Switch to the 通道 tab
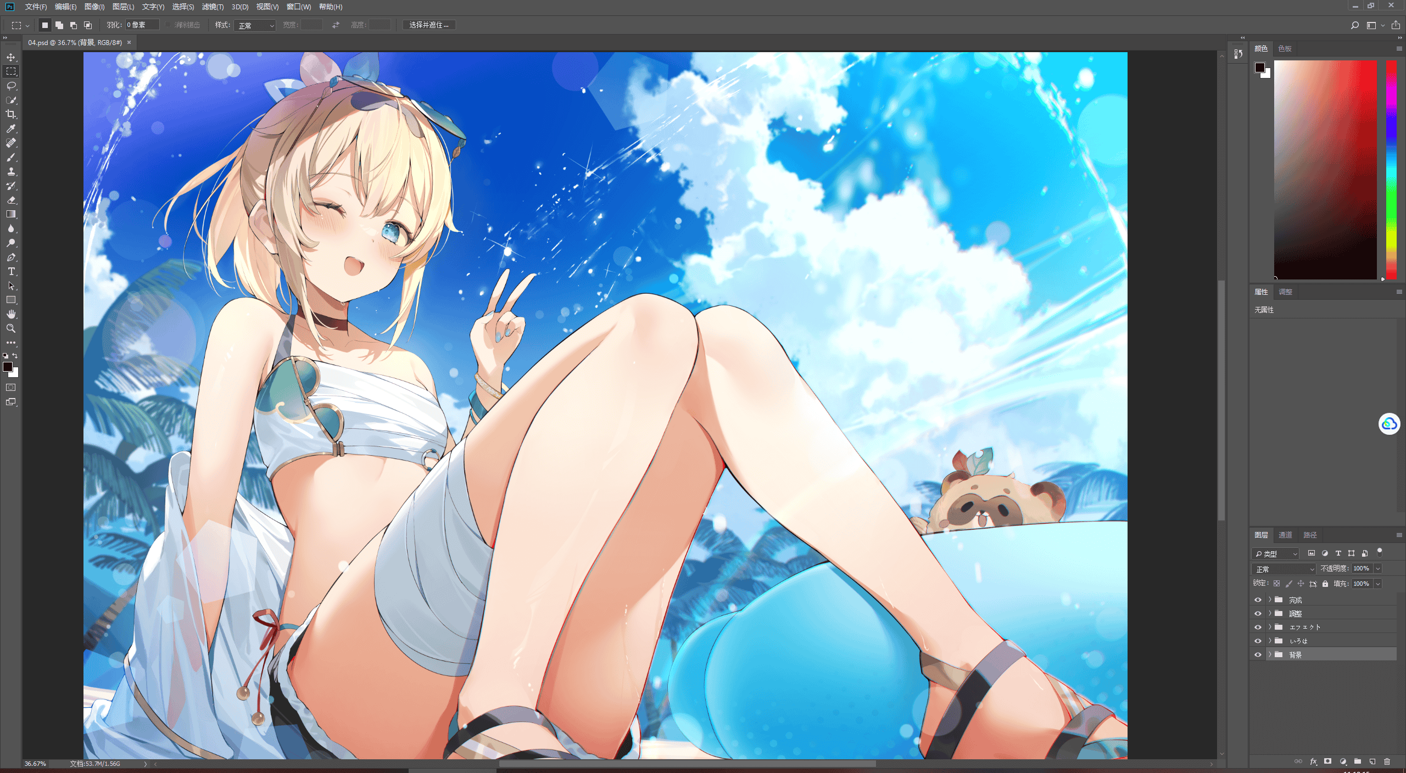 (x=1285, y=535)
